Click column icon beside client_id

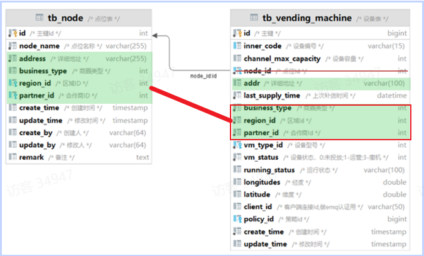(237, 207)
